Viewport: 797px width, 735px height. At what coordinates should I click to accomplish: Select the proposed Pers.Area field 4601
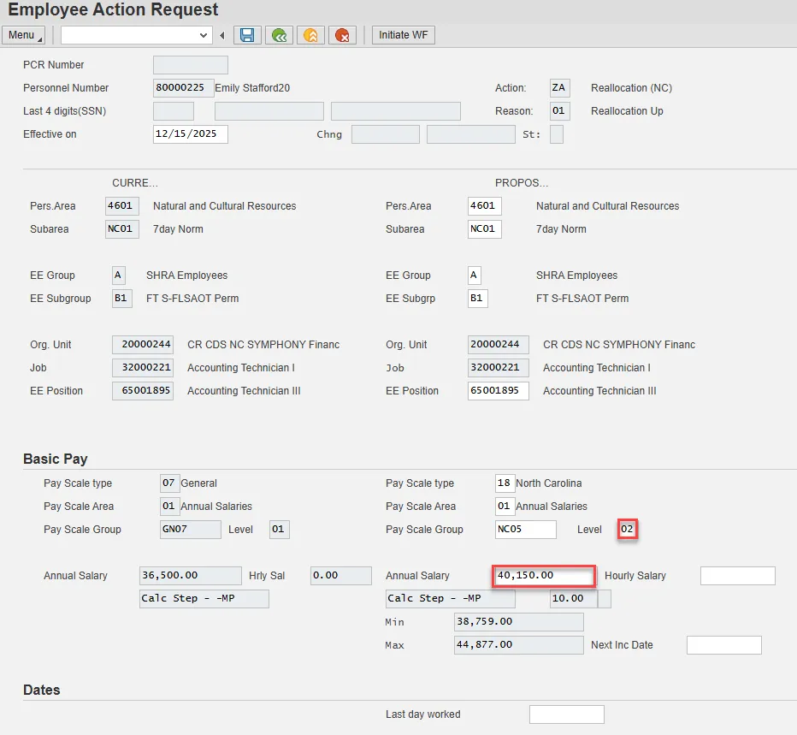pyautogui.click(x=484, y=206)
